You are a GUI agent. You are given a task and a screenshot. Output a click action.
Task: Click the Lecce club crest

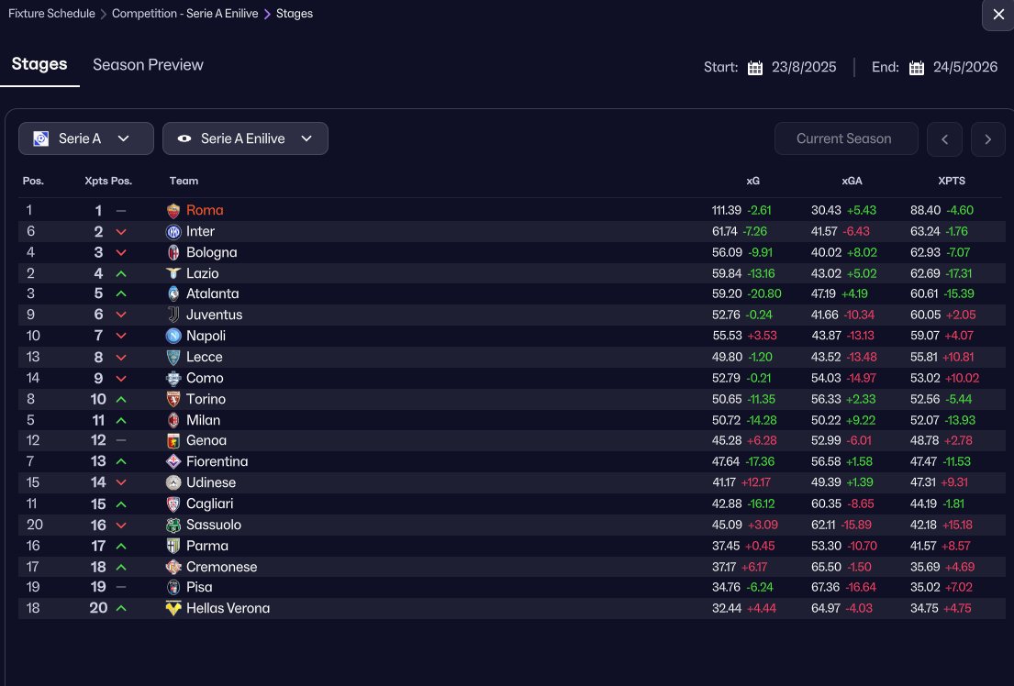click(173, 357)
